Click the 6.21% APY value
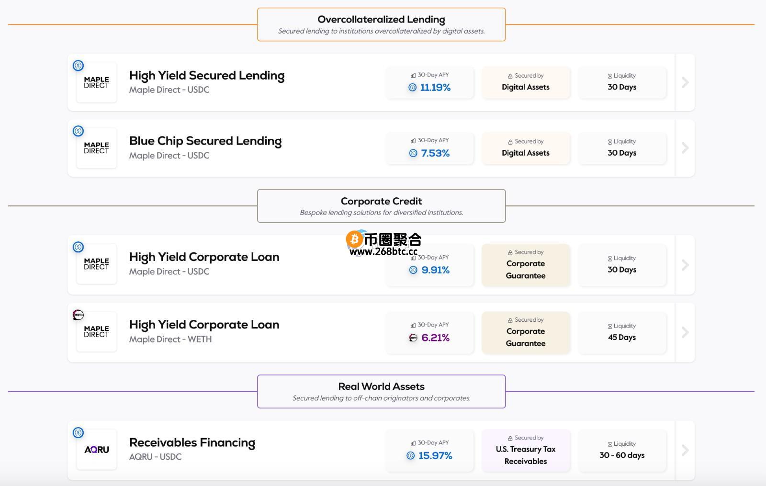This screenshot has width=766, height=486. (435, 338)
